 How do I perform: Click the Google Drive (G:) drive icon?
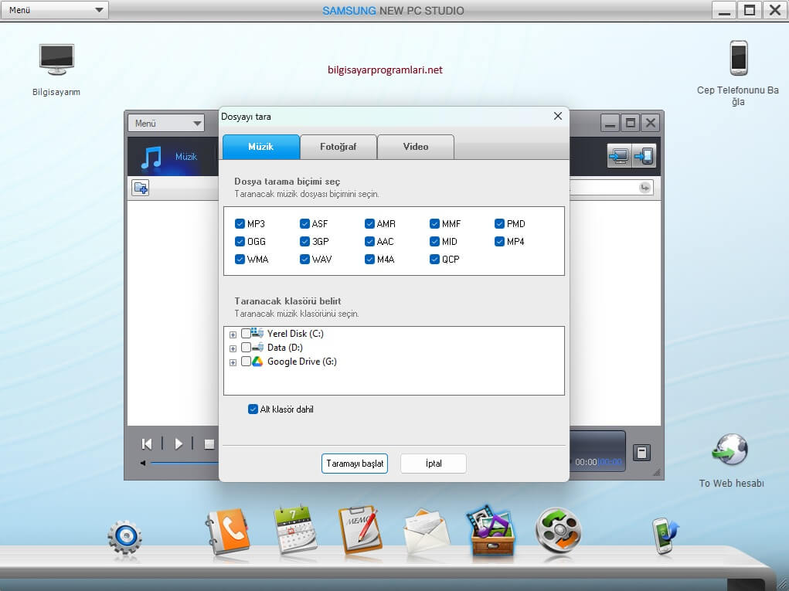257,361
